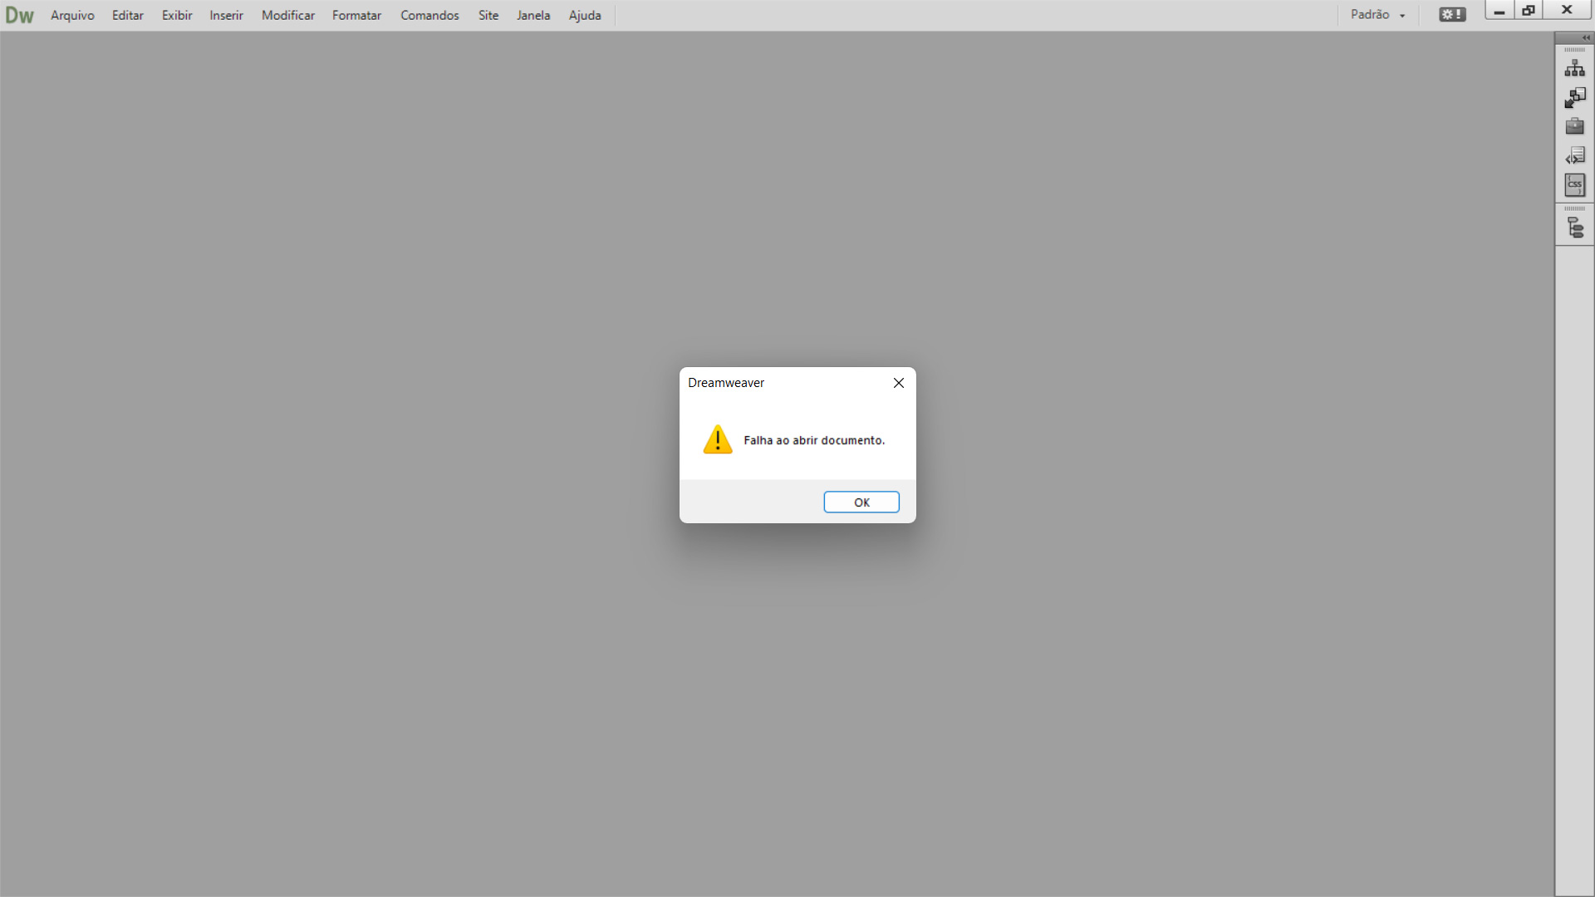Open the Exibir menu
This screenshot has height=897, width=1595.
pos(177,15)
